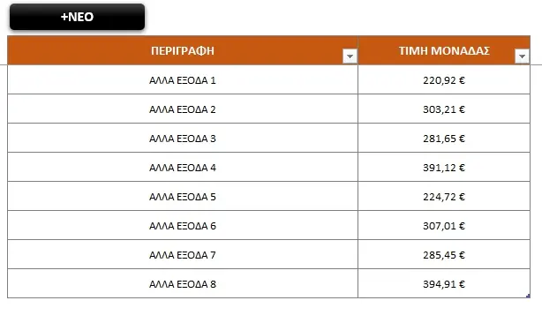The image size is (542, 323).
Task: Click the 303,21 € price cell
Action: click(444, 109)
